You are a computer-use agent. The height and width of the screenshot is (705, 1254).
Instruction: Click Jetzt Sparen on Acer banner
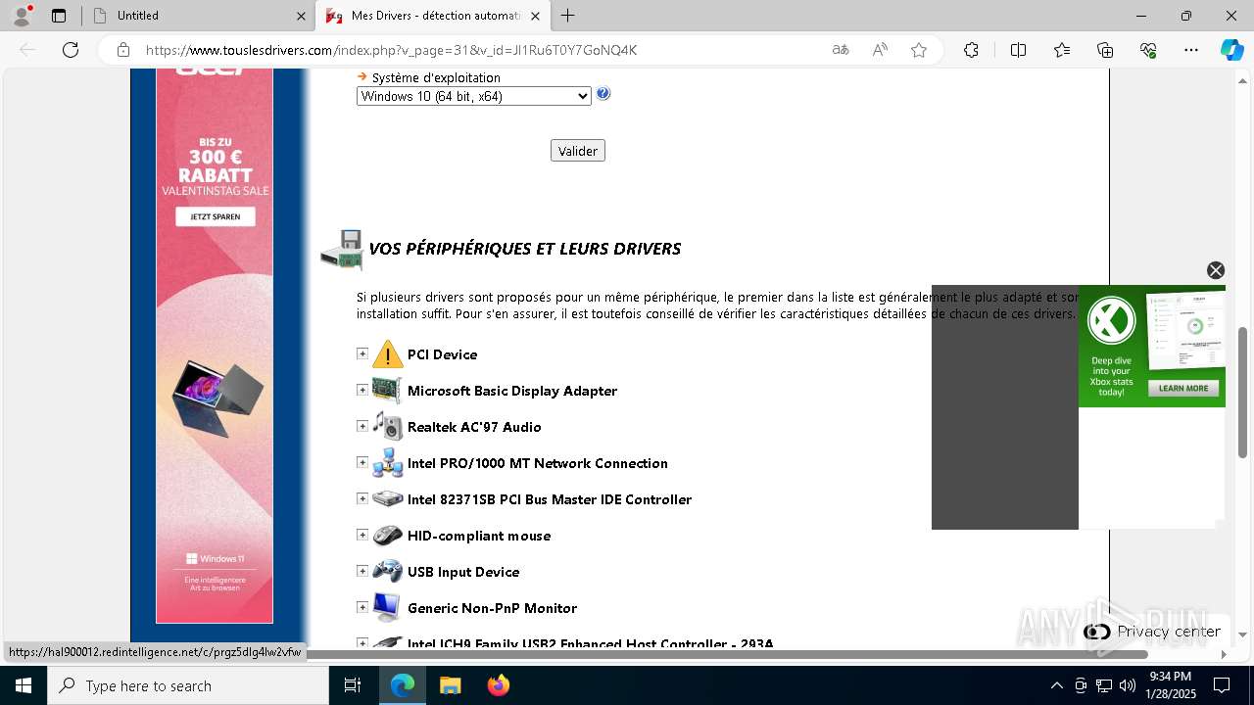point(216,216)
